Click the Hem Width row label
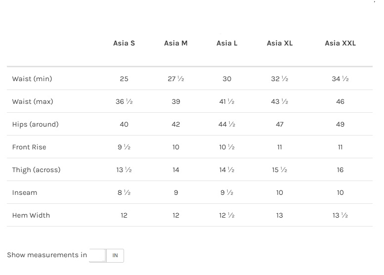The height and width of the screenshot is (275, 384). click(x=31, y=215)
